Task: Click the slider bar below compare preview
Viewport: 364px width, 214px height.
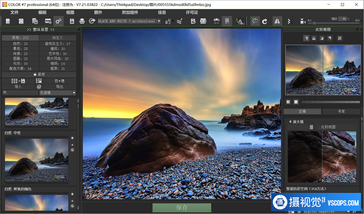Action: point(331,102)
